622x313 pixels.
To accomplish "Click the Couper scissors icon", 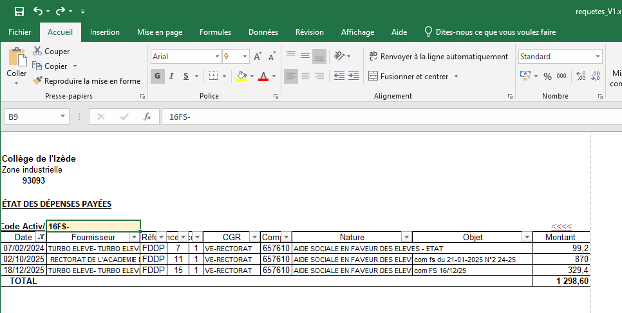I will (37, 52).
